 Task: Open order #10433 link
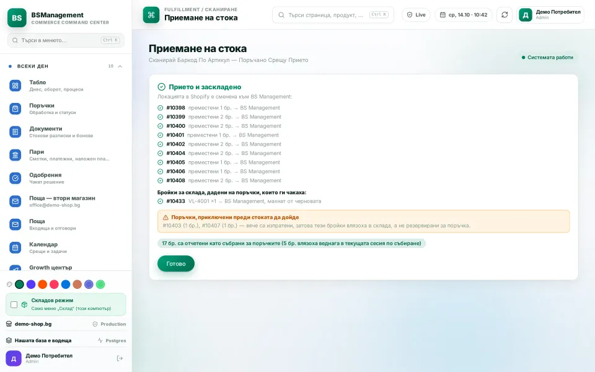[175, 201]
